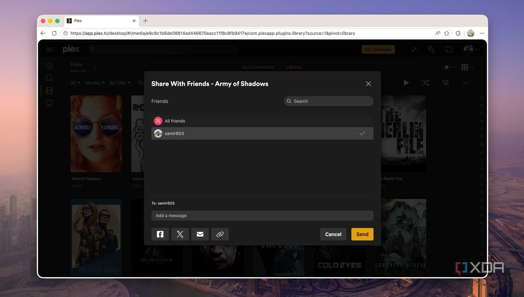
Task: Bookmark page with star icon
Action: [447, 33]
